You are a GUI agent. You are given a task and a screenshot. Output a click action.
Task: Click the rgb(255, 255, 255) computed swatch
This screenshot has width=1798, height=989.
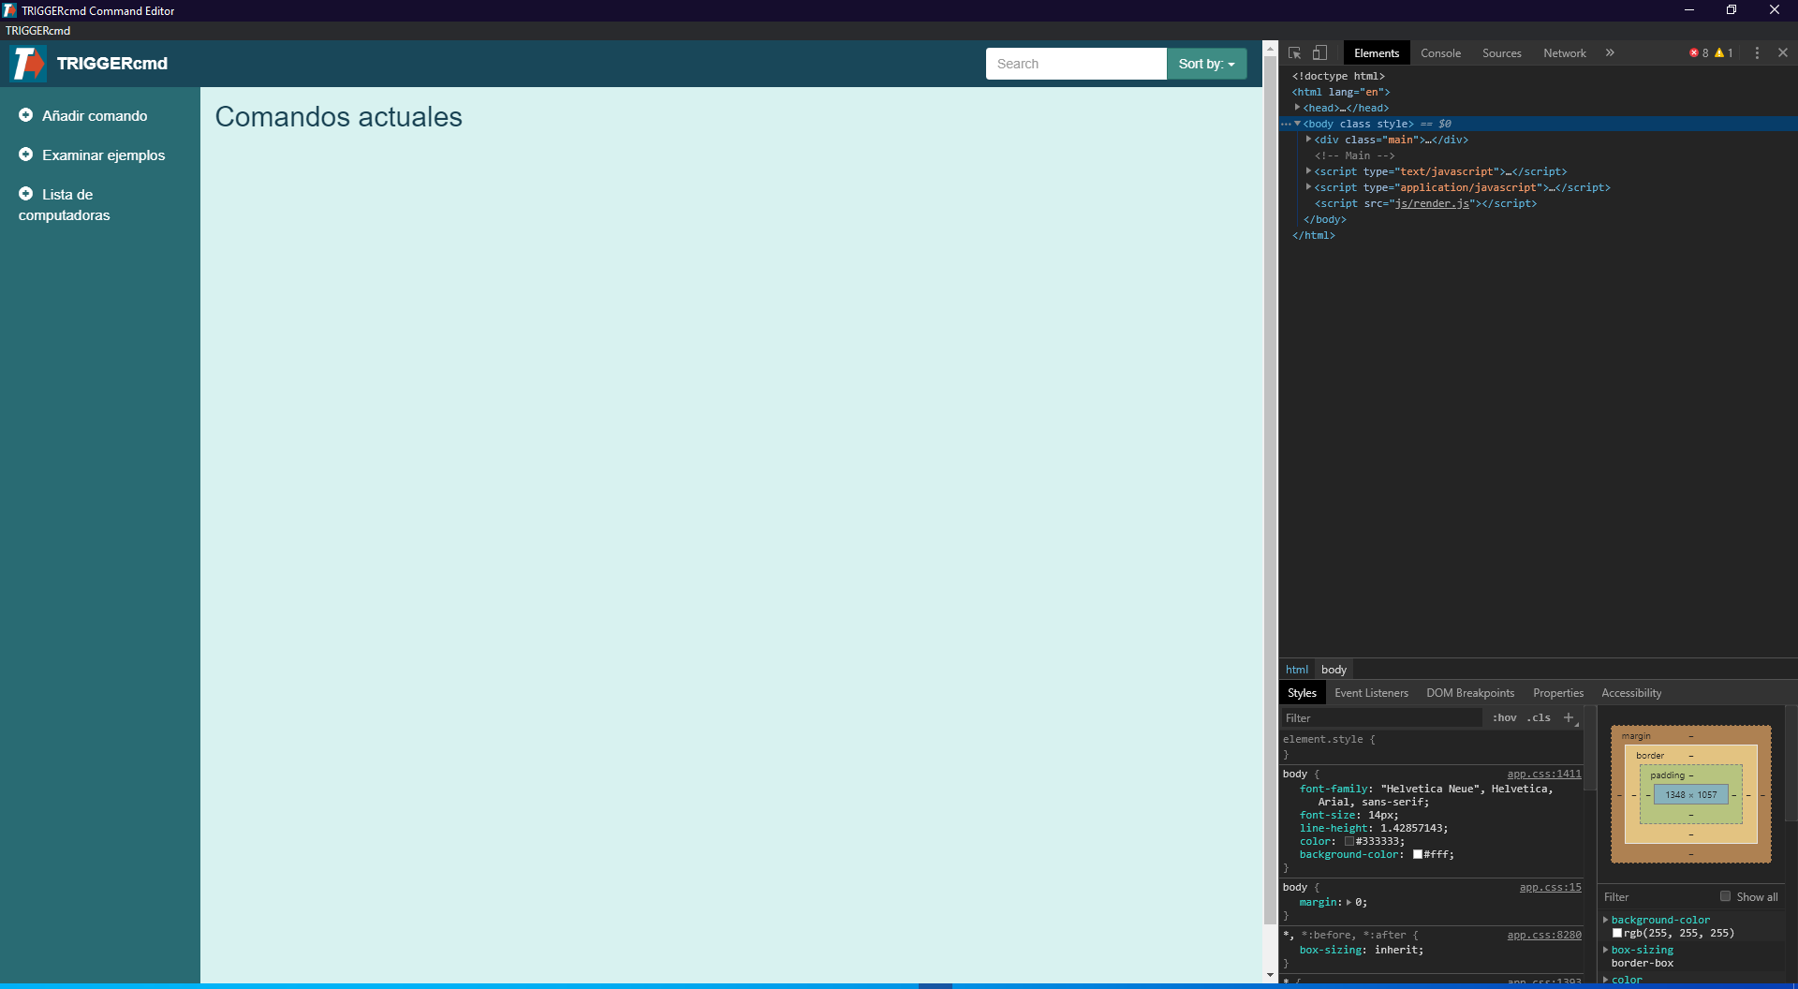coord(1616,933)
